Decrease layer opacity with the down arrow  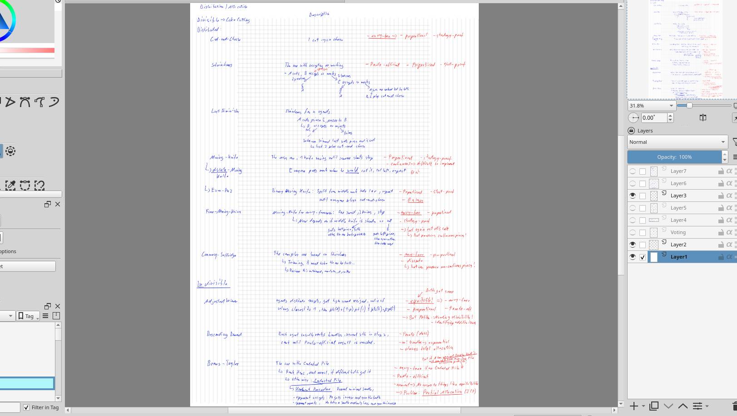pos(725,160)
